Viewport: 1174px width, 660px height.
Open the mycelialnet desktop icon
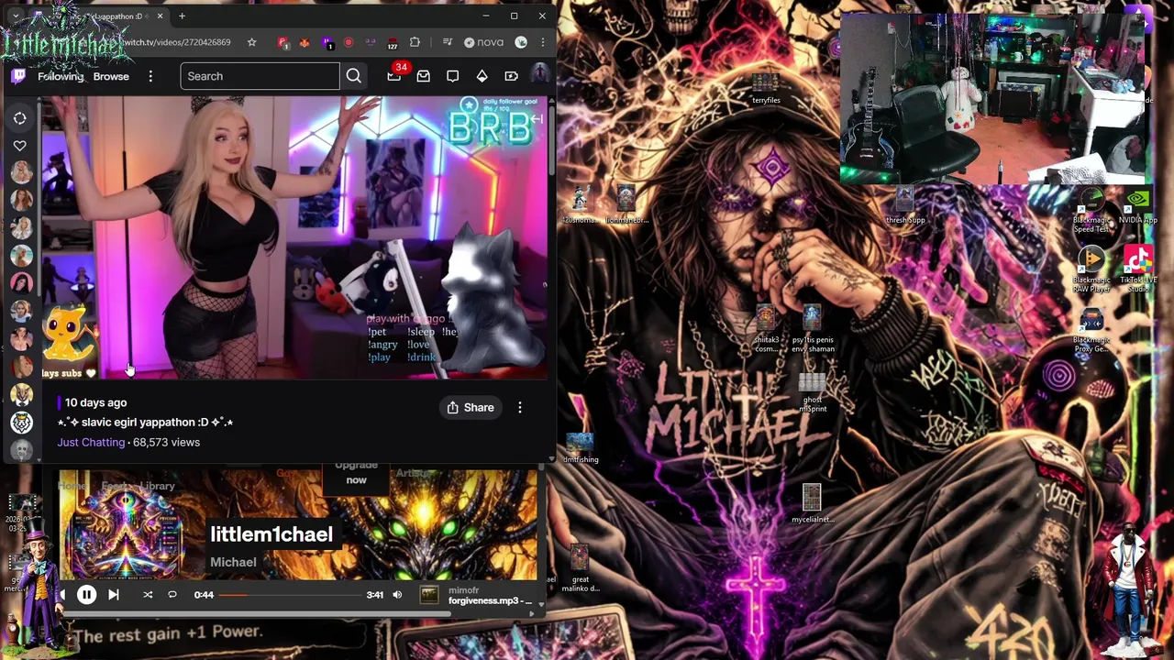pyautogui.click(x=812, y=504)
